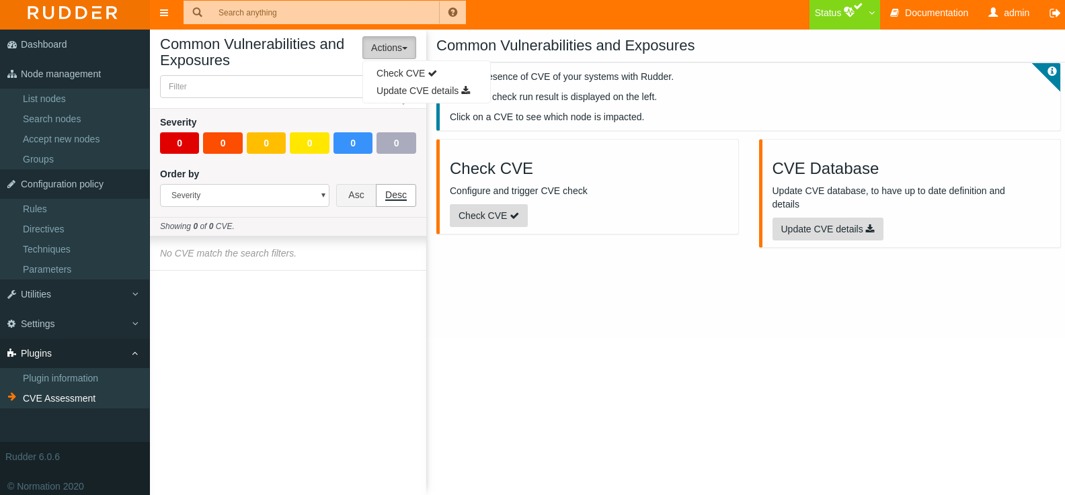The image size is (1065, 495).
Task: Toggle the red critical severity filter
Action: coord(180,143)
